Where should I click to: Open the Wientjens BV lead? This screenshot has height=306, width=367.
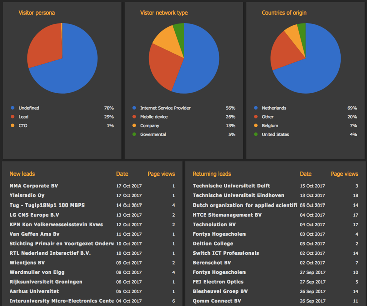tap(27, 263)
